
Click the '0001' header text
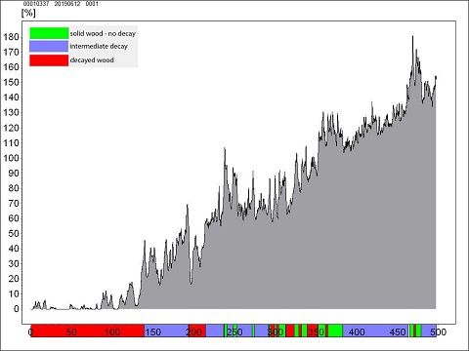92,4
